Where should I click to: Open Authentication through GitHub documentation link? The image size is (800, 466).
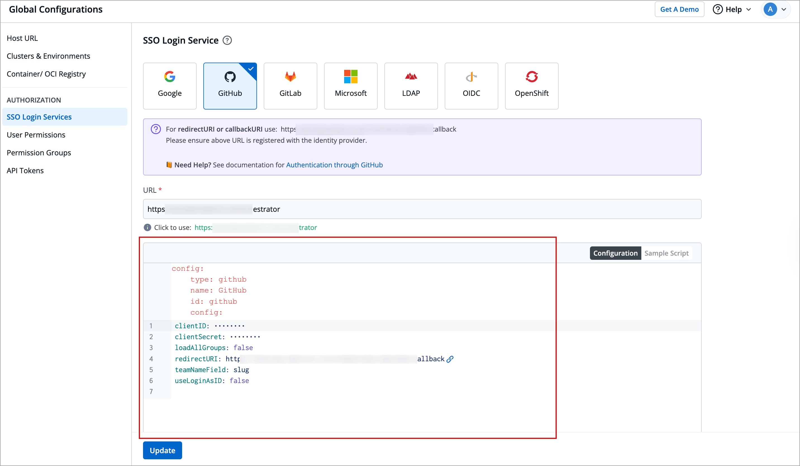(x=334, y=165)
